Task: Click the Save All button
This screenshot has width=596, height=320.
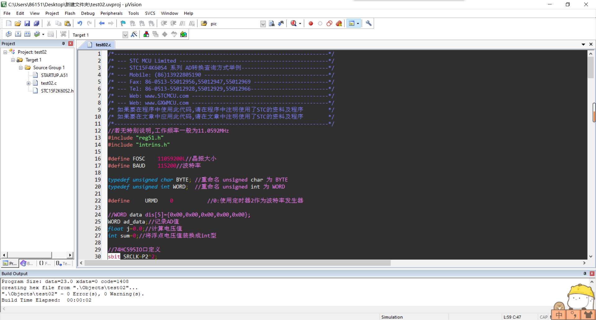Action: click(36, 23)
